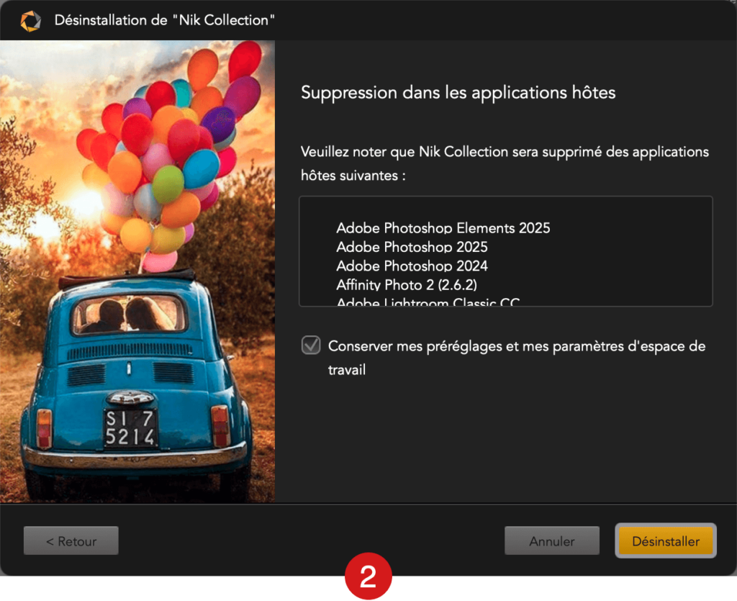737x601 pixels.
Task: Click the Désinstaller button
Action: (x=666, y=541)
